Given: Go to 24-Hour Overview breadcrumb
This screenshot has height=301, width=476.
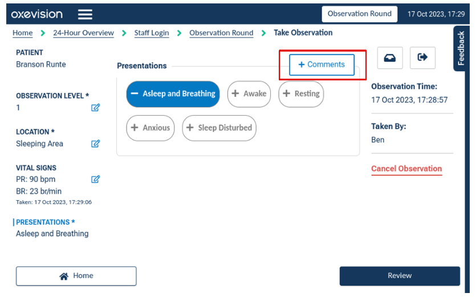Looking at the screenshot, I should click(x=83, y=32).
